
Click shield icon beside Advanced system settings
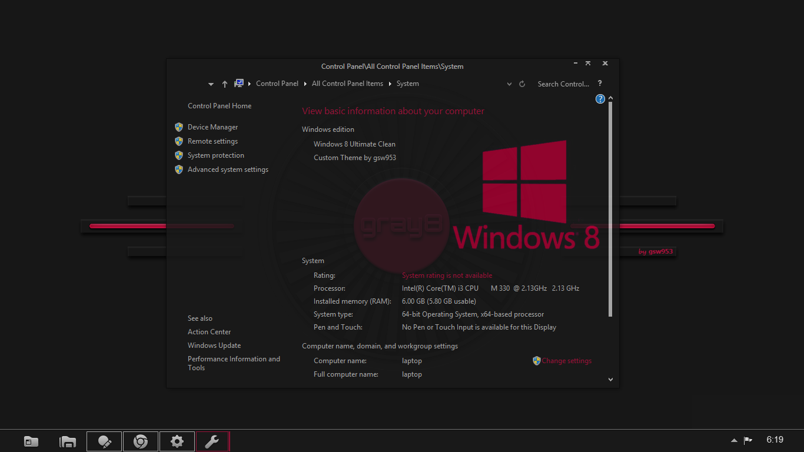[179, 169]
